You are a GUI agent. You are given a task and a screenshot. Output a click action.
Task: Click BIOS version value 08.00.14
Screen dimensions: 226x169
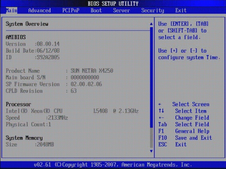pos(48,44)
